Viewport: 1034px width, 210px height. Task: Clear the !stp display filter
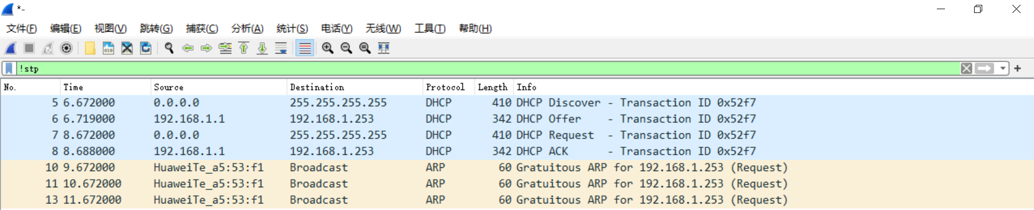tap(967, 69)
